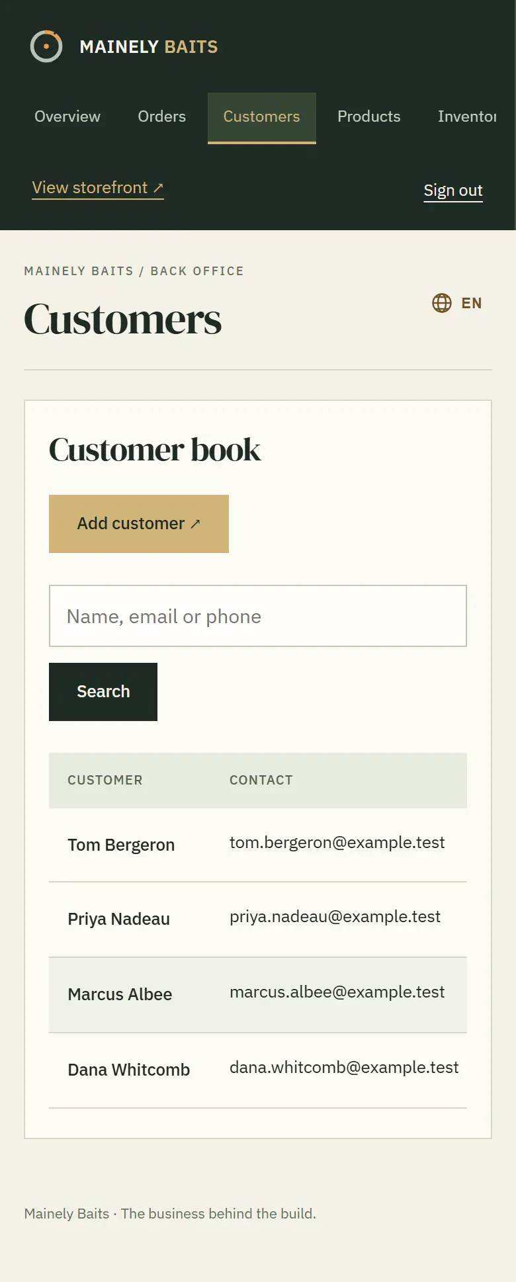Select the Customers tab

pyautogui.click(x=262, y=118)
